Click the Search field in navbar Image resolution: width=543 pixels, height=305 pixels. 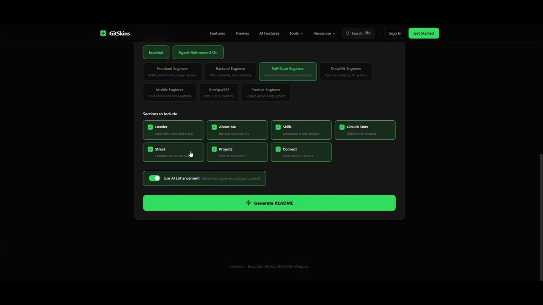click(x=358, y=33)
